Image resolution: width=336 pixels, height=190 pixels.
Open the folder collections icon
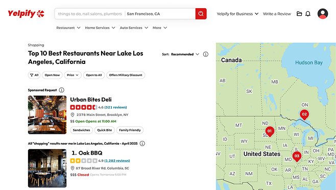click(299, 14)
